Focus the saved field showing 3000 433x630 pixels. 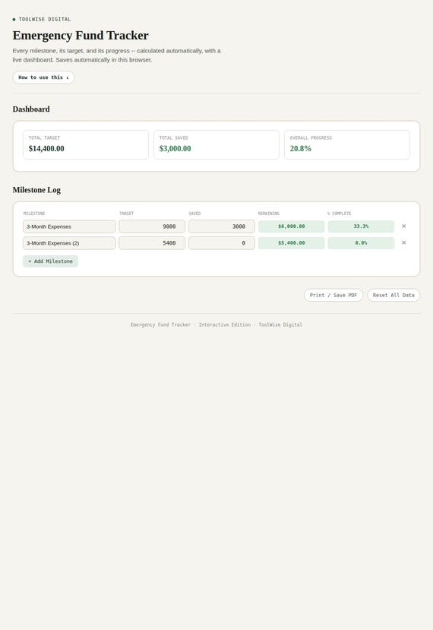(x=222, y=226)
